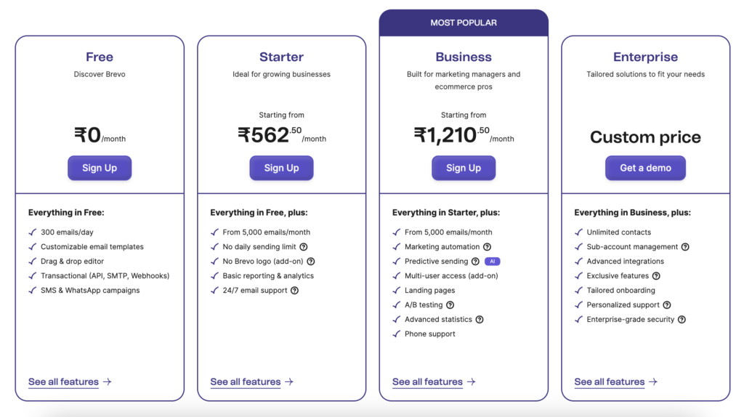
Task: Click the AI badge on Predictive sending
Action: coord(493,262)
